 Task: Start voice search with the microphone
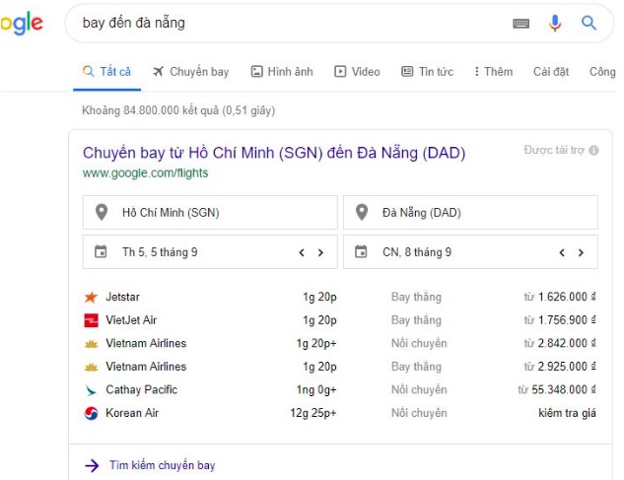click(x=555, y=23)
